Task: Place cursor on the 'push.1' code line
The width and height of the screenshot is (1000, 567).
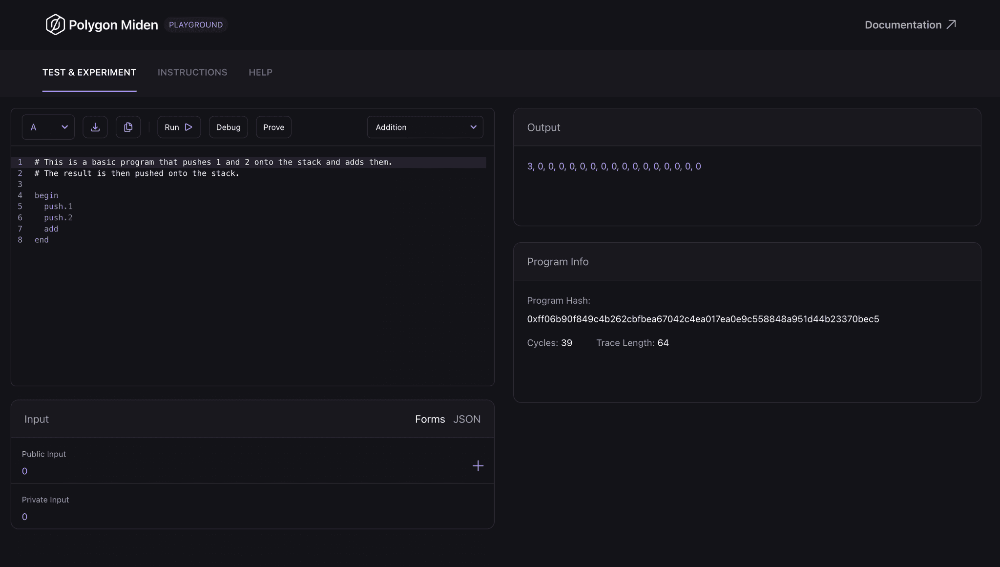Action: 58,207
